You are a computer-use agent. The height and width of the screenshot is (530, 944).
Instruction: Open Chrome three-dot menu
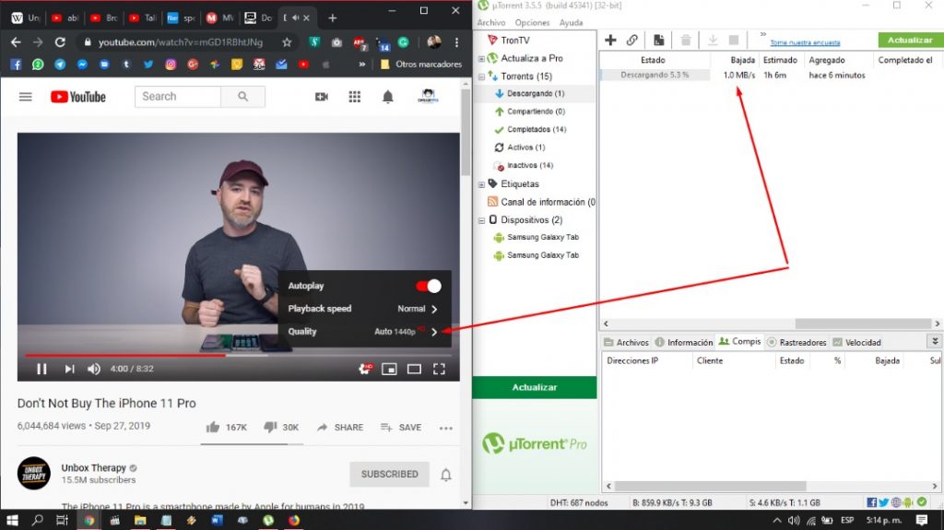click(x=456, y=42)
